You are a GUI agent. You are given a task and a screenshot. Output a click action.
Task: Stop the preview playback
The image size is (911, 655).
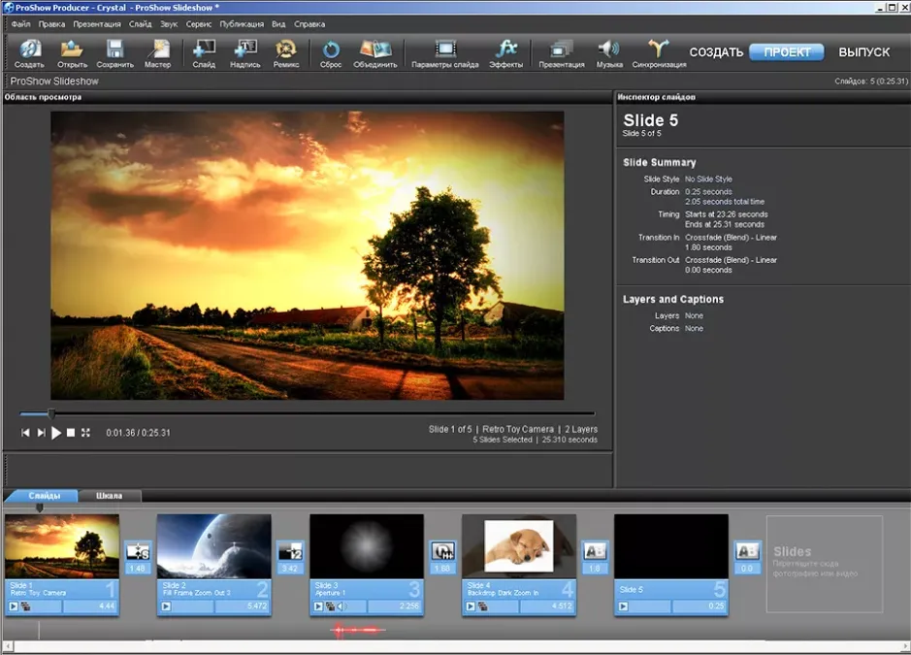coord(71,433)
